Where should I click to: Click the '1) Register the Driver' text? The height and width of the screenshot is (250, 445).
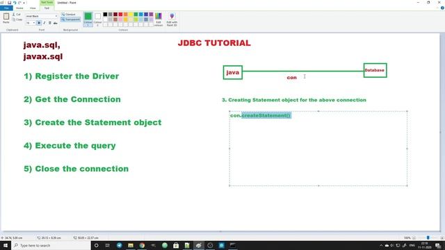(x=71, y=76)
